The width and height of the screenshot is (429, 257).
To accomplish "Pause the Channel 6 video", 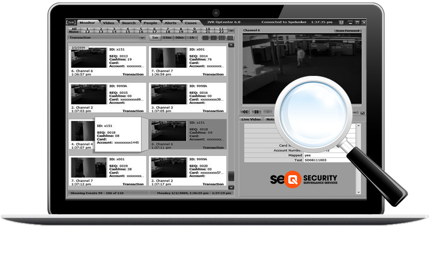I will tap(257, 112).
